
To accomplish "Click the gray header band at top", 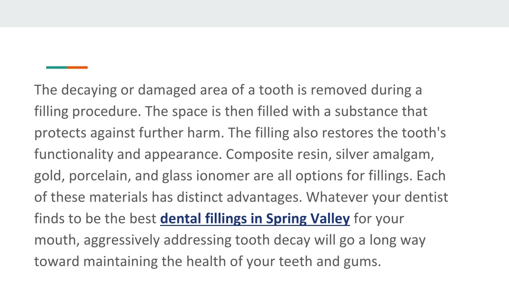I will tap(254, 13).
